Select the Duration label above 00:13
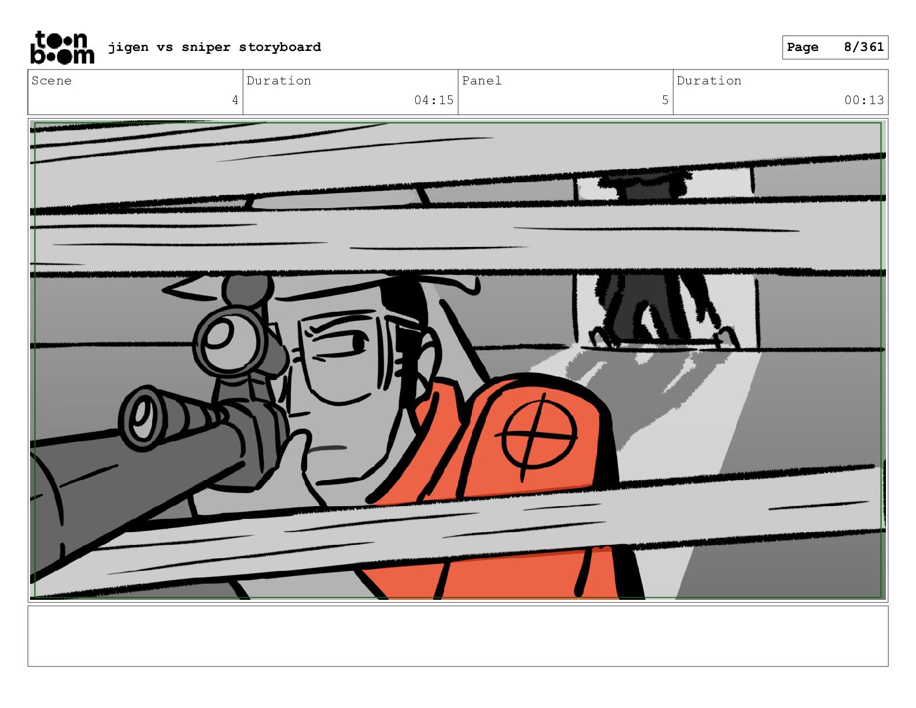 pyautogui.click(x=709, y=80)
